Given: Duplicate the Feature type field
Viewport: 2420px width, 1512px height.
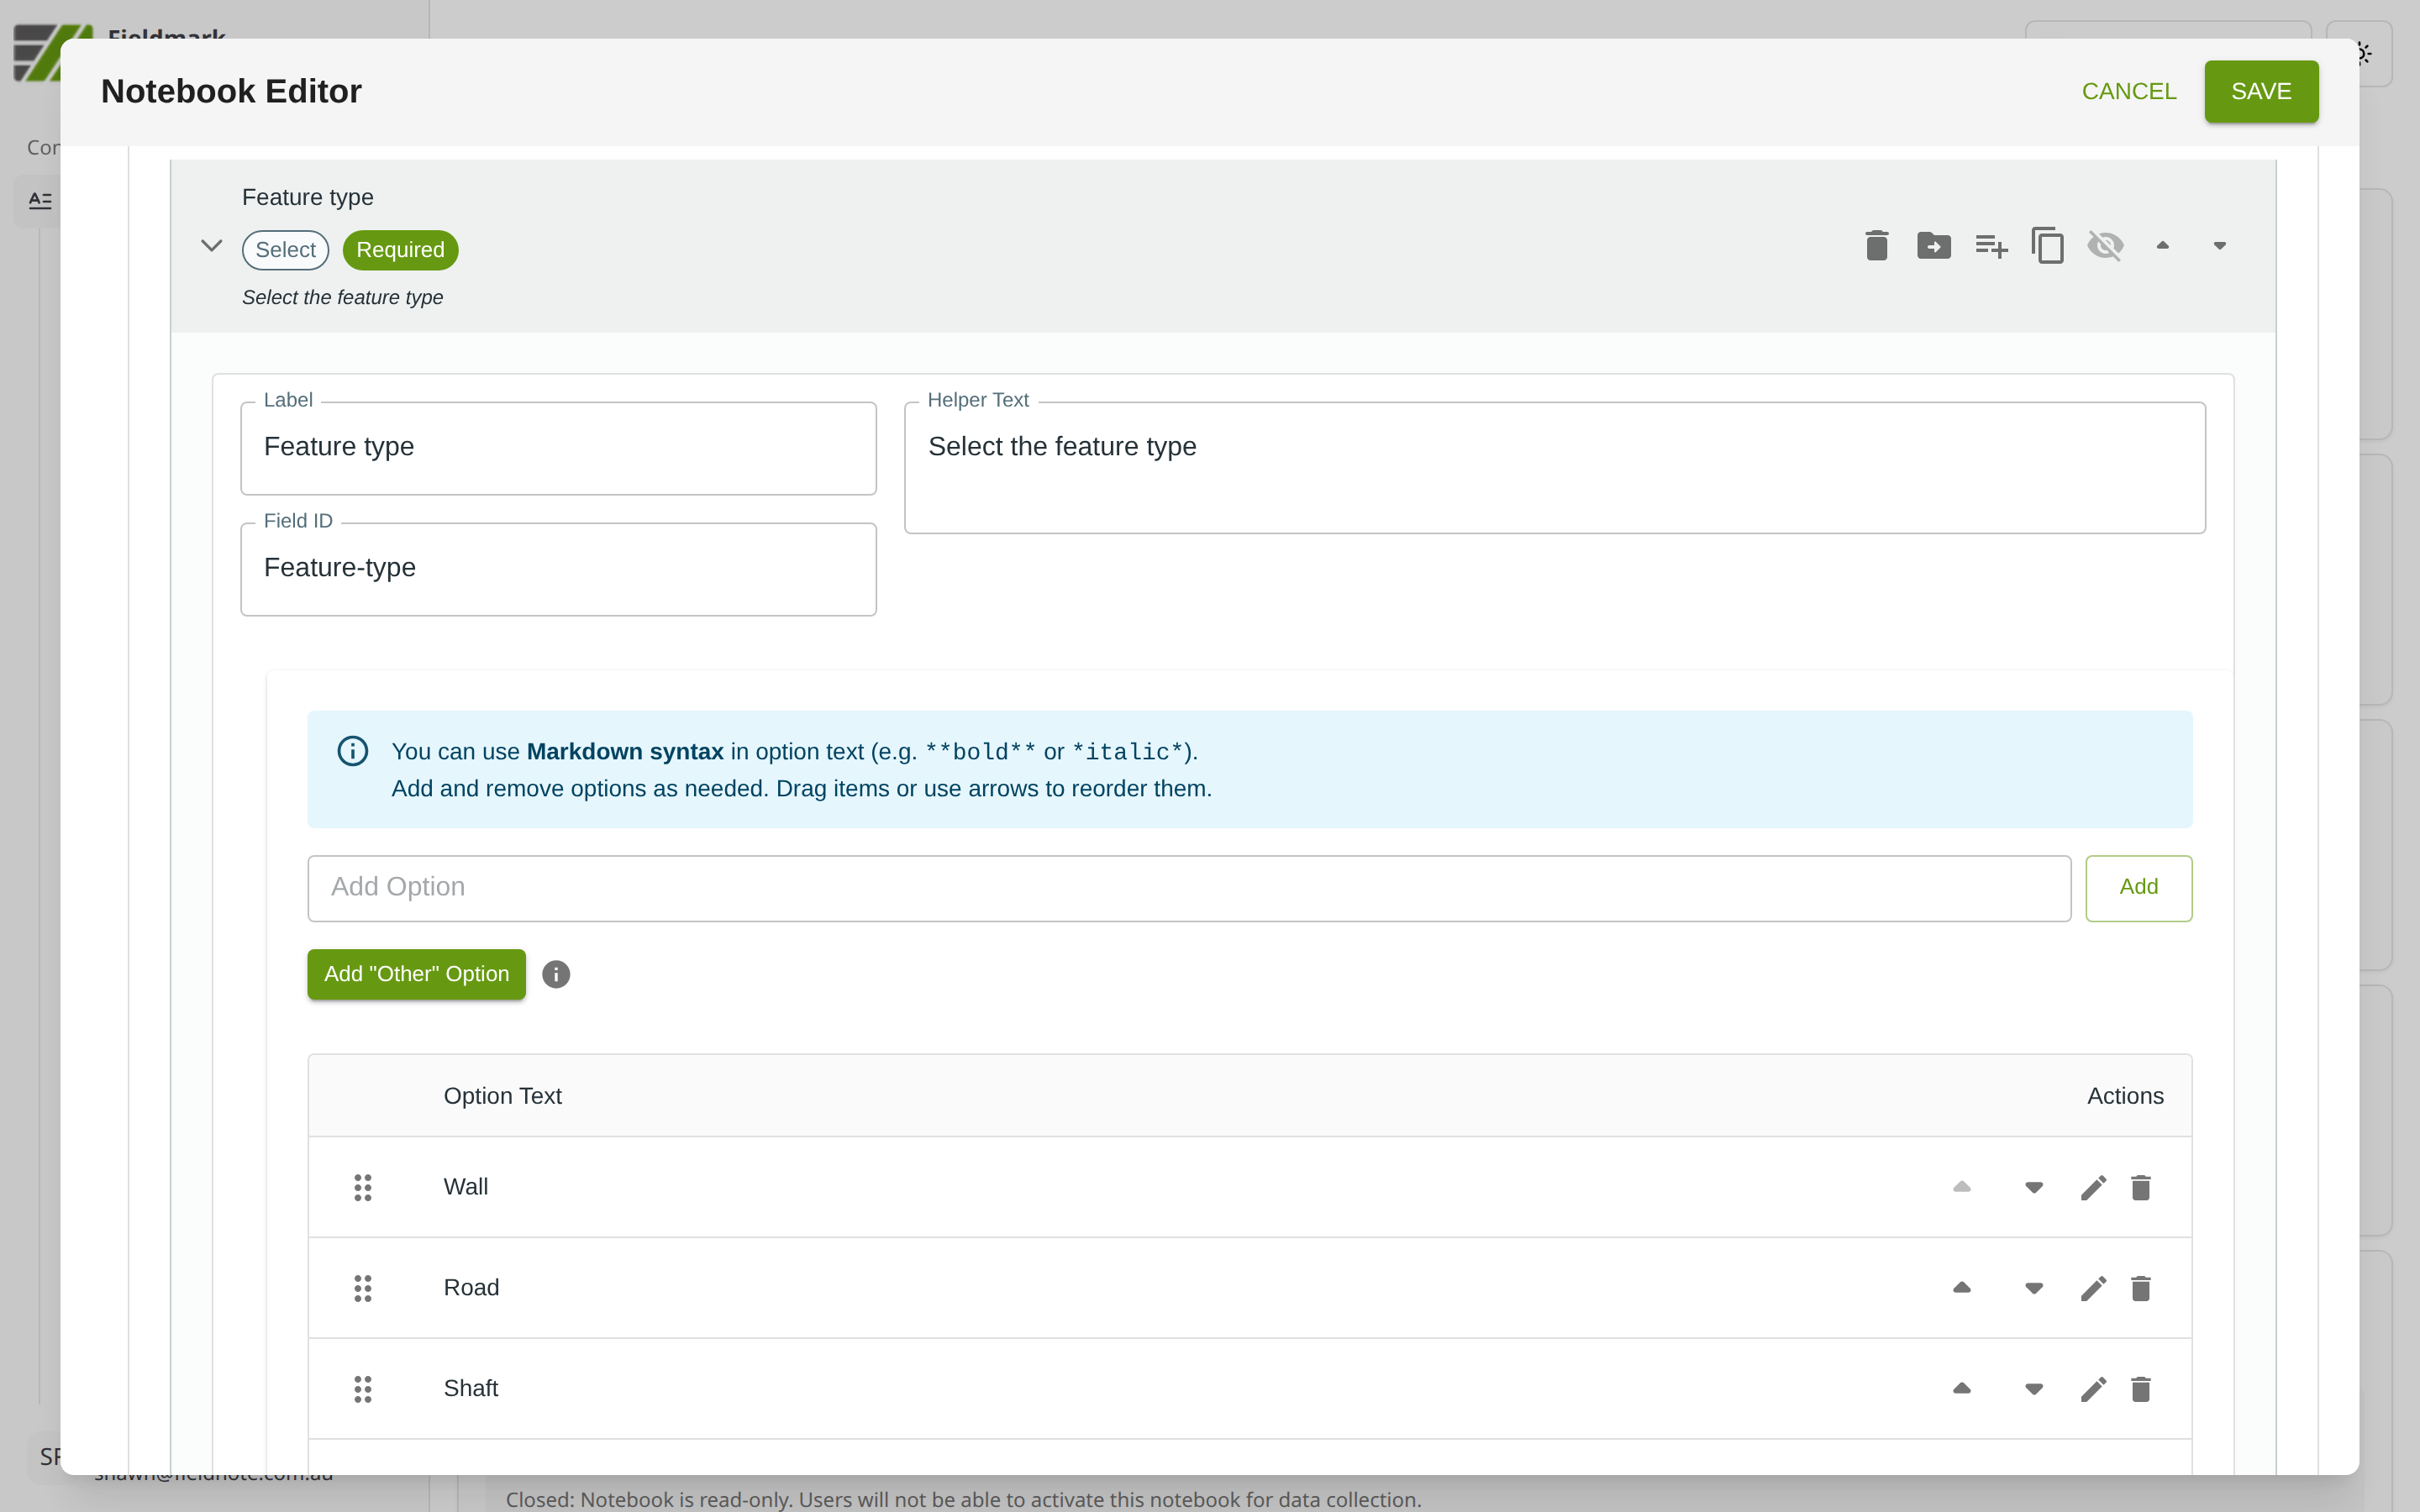Looking at the screenshot, I should pos(2047,245).
